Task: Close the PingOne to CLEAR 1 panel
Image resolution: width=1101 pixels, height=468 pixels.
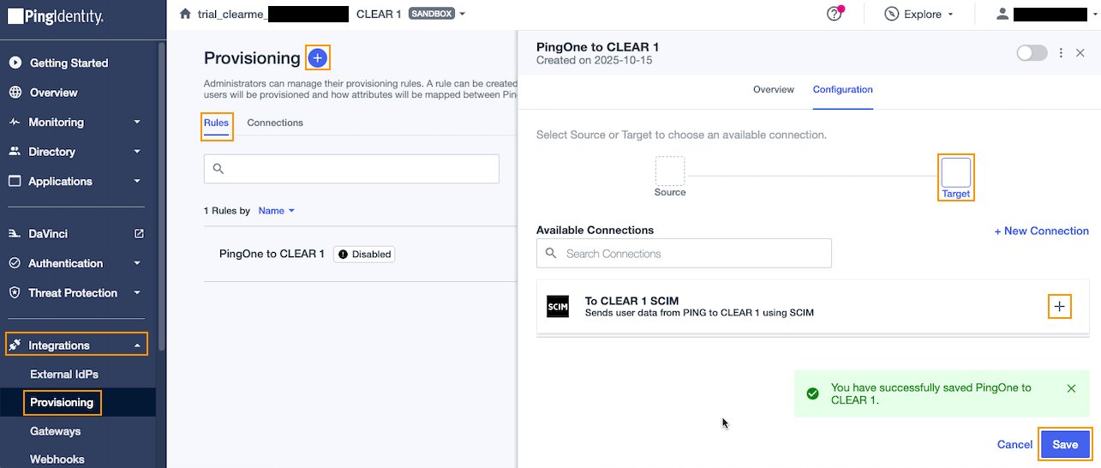Action: [x=1080, y=53]
